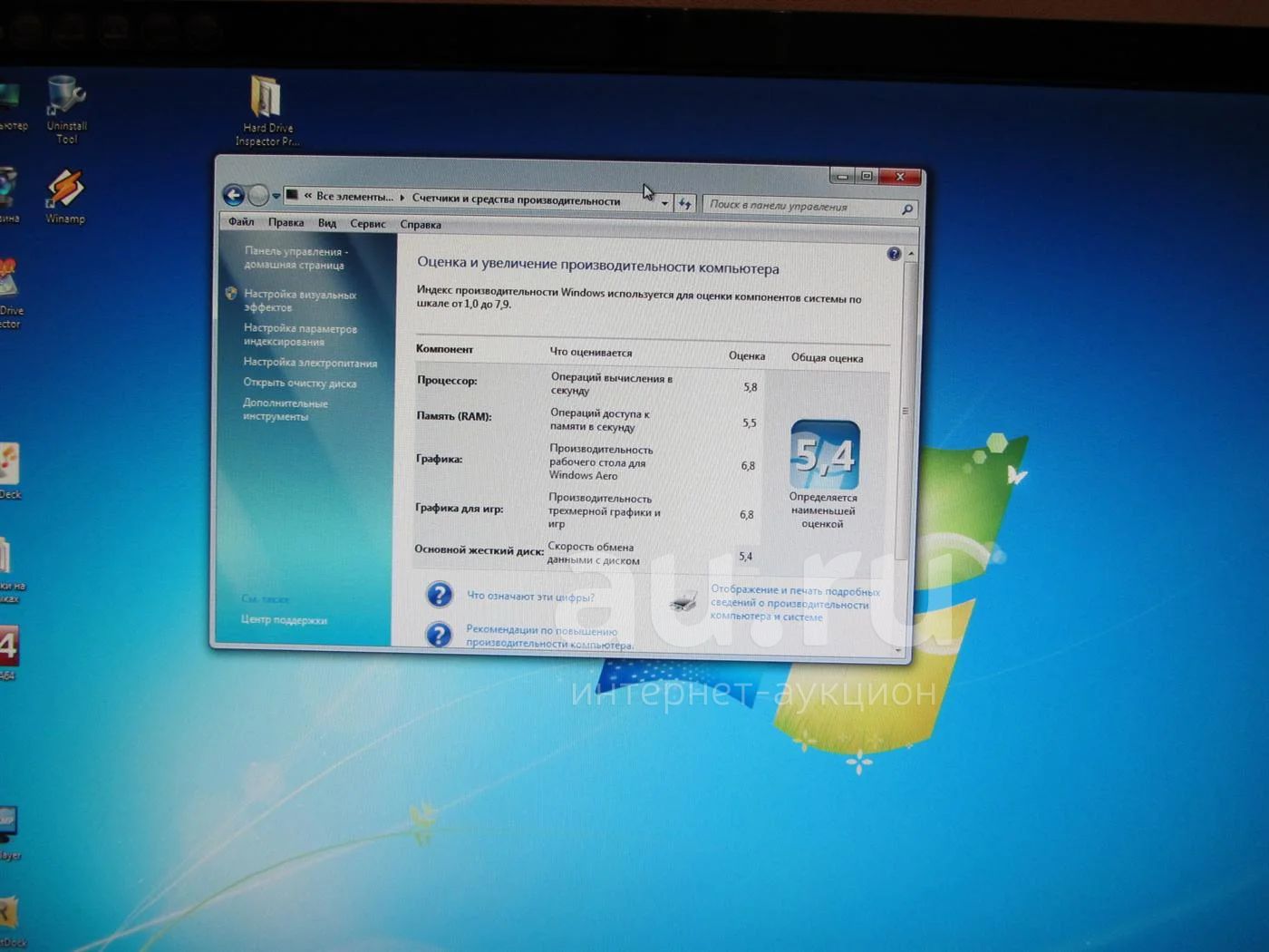Viewport: 1269px width, 952px height.
Task: Maximize the performance window
Action: (867, 176)
